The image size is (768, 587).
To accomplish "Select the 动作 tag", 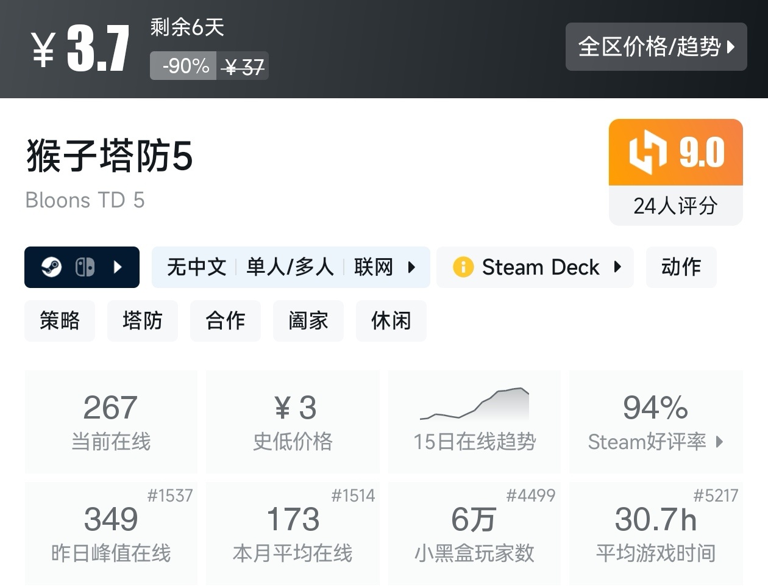I will (681, 267).
